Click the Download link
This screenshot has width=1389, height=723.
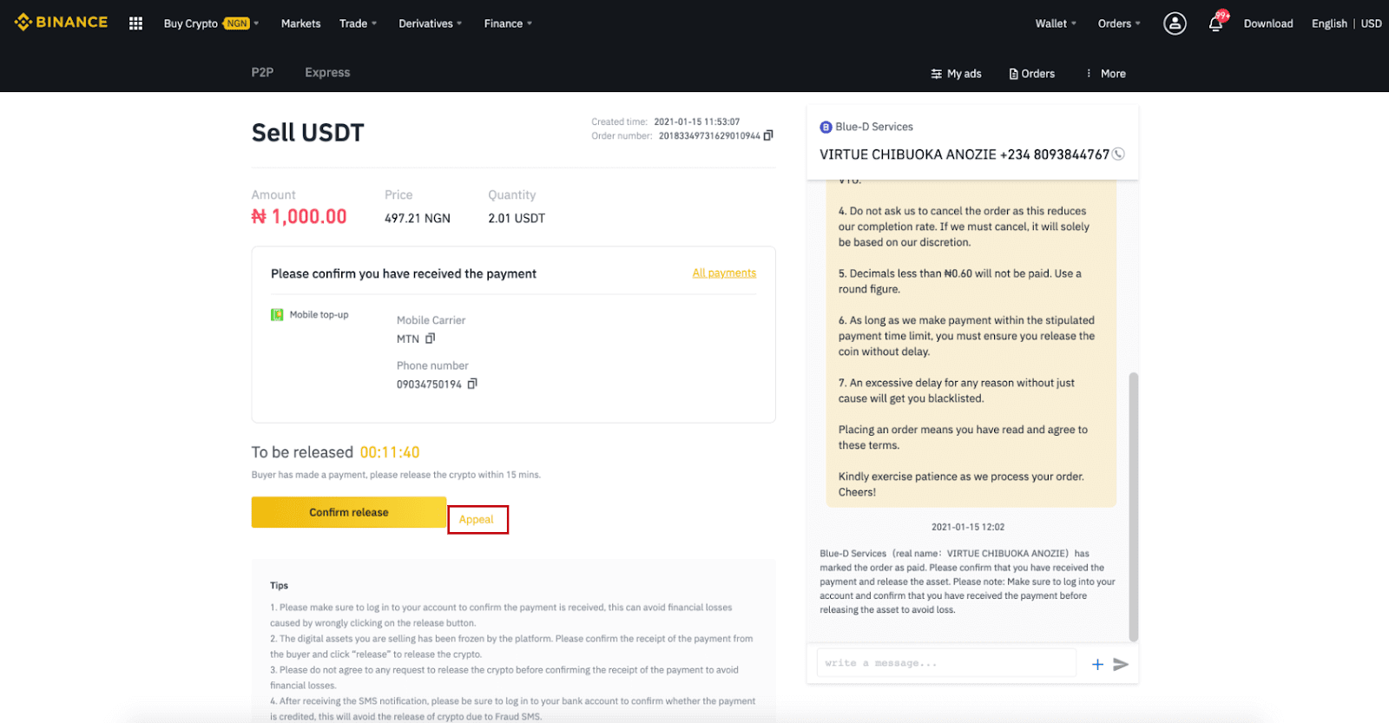[1268, 23]
